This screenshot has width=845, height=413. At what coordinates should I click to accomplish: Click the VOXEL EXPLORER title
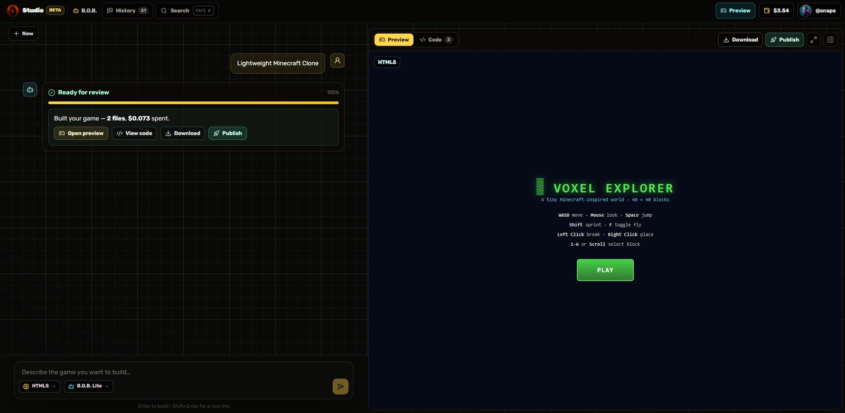tap(613, 188)
